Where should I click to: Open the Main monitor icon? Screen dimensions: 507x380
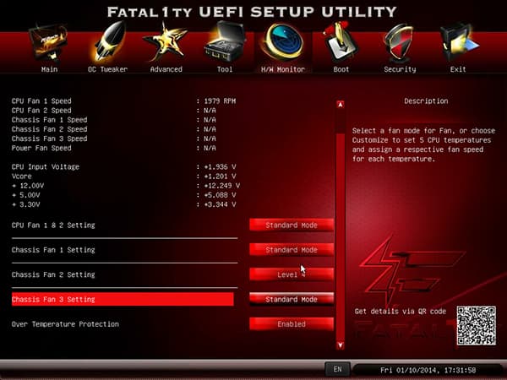[48, 43]
